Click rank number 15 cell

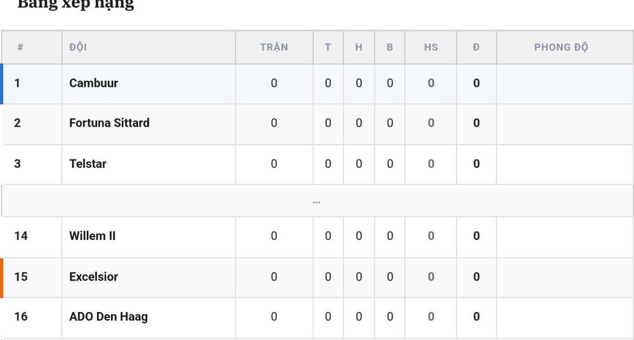click(x=21, y=277)
